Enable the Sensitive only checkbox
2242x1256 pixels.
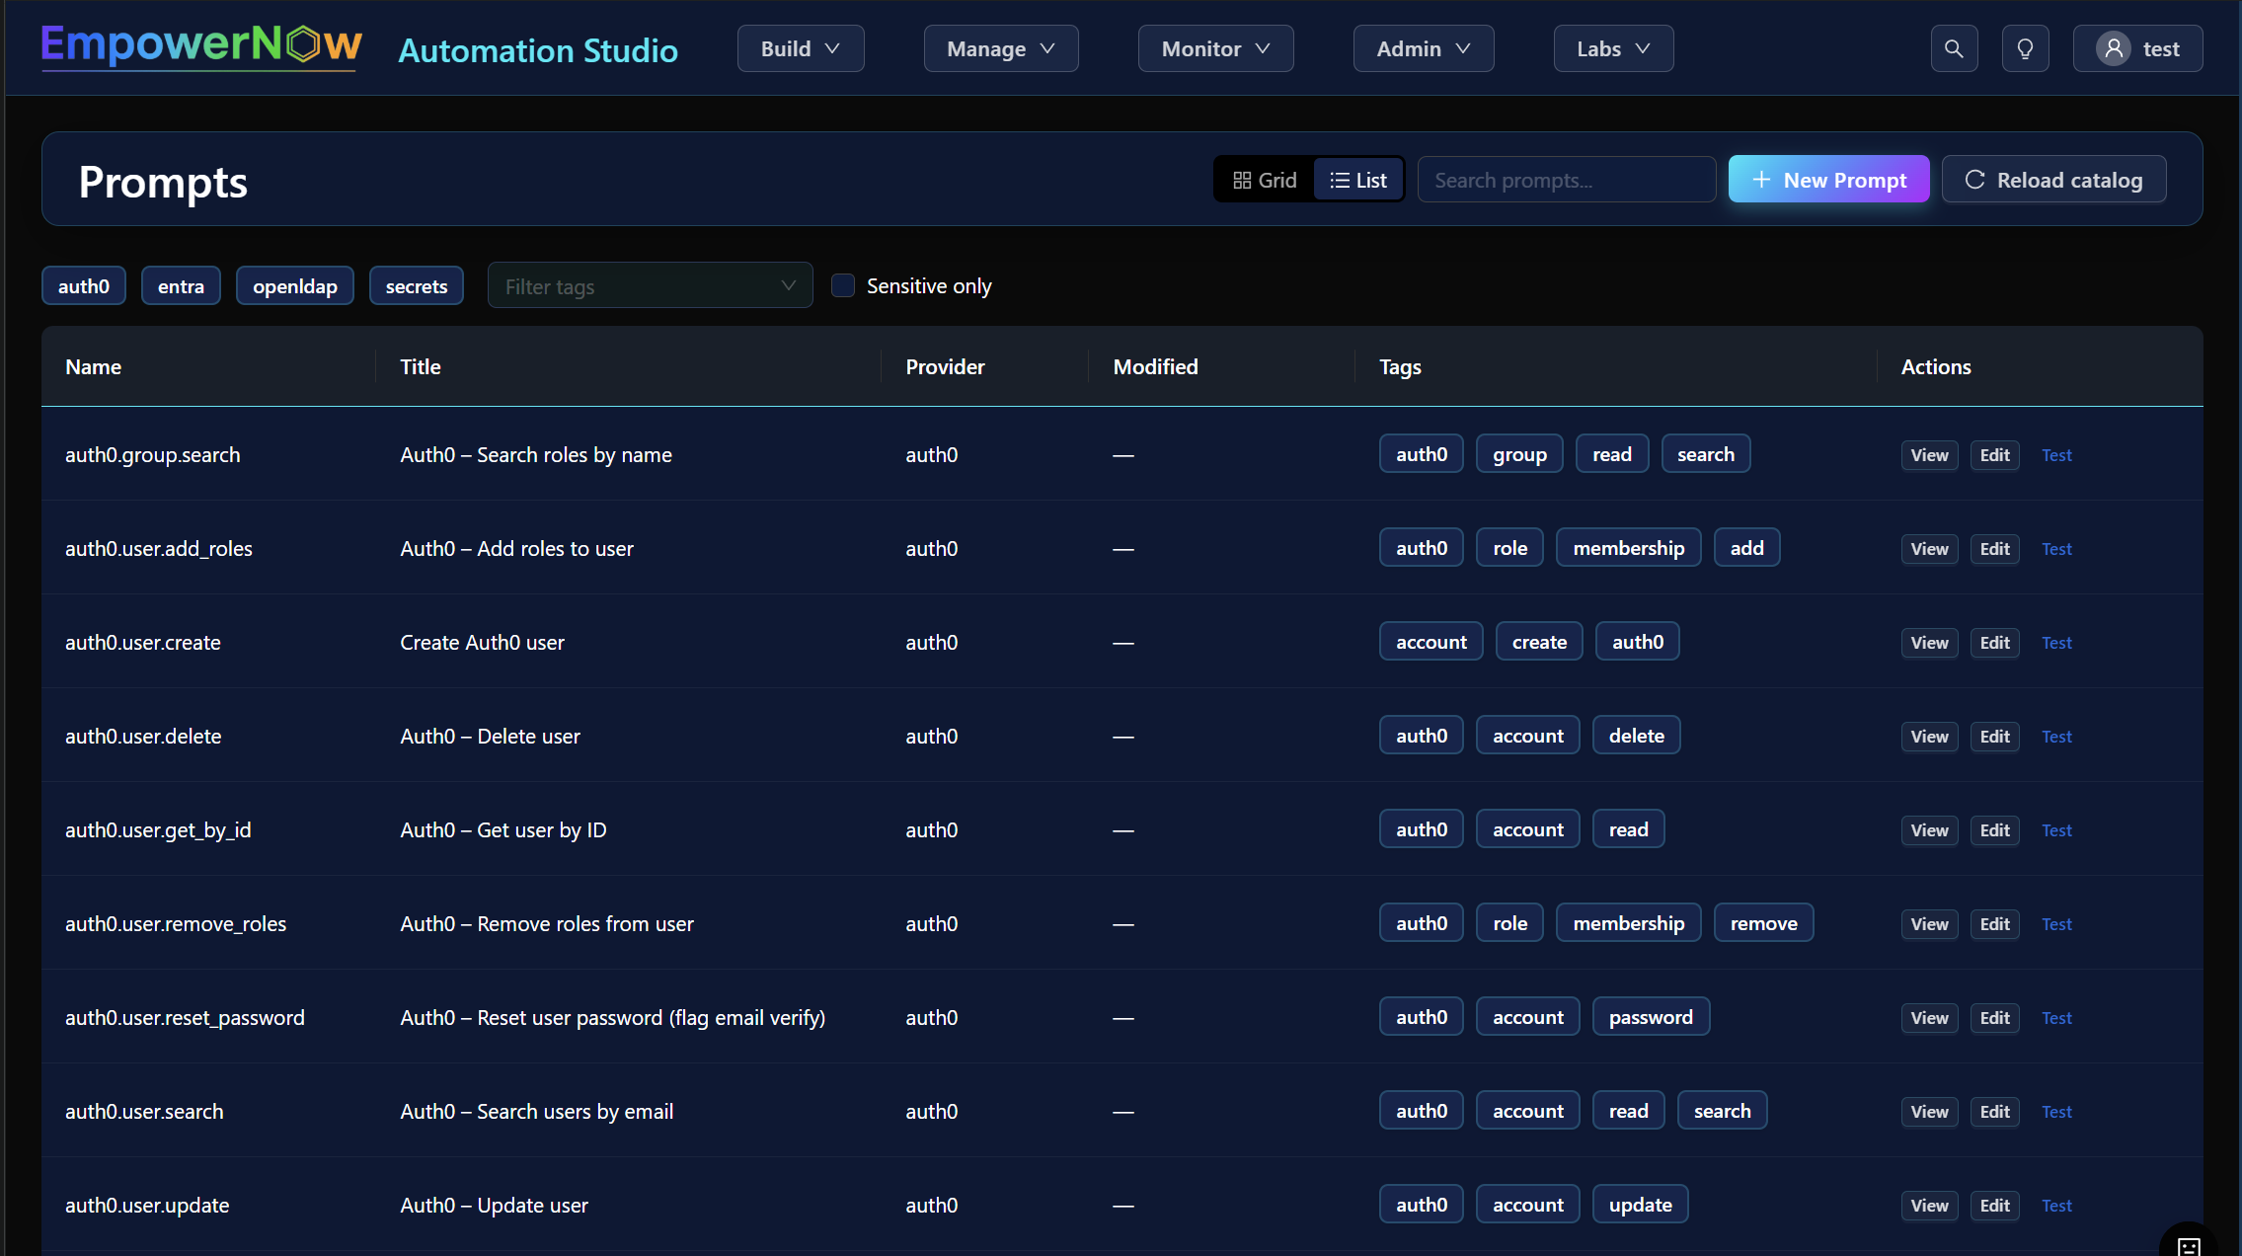coord(843,284)
